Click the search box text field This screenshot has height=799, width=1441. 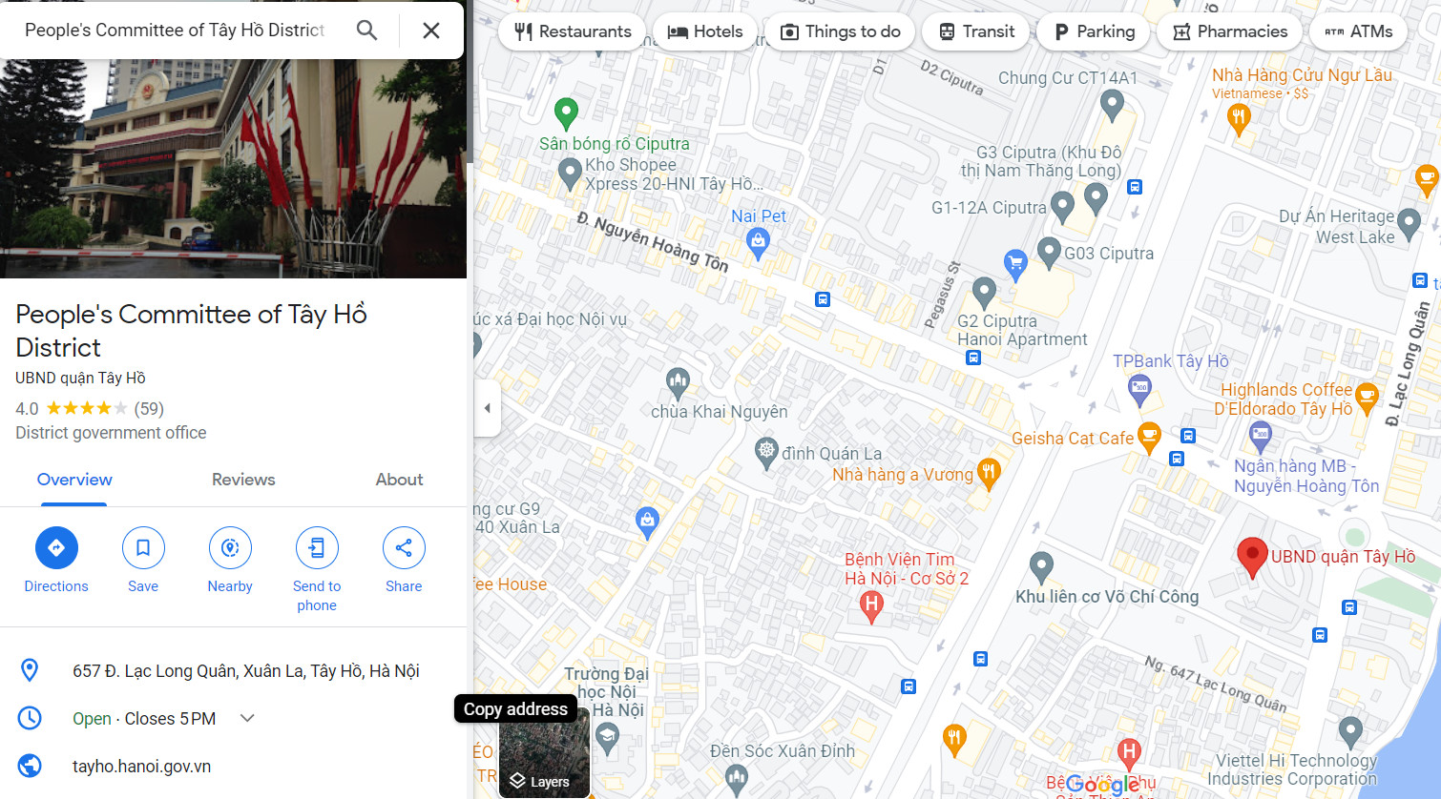tap(177, 31)
